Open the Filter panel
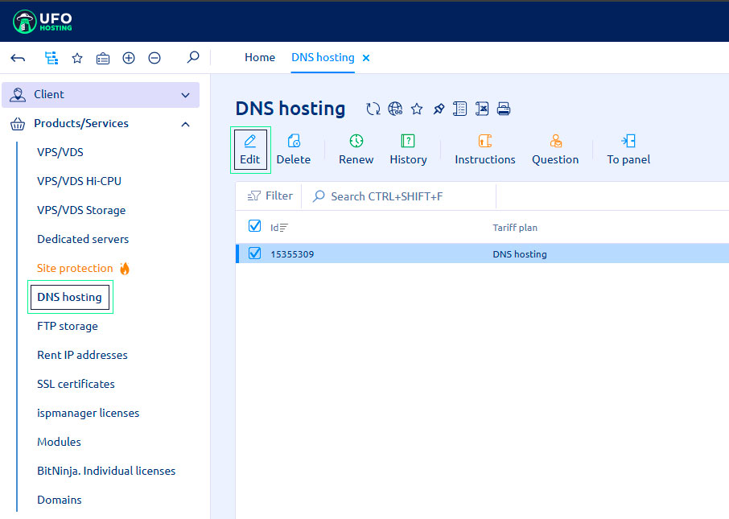Viewport: 729px width, 519px height. coord(270,196)
